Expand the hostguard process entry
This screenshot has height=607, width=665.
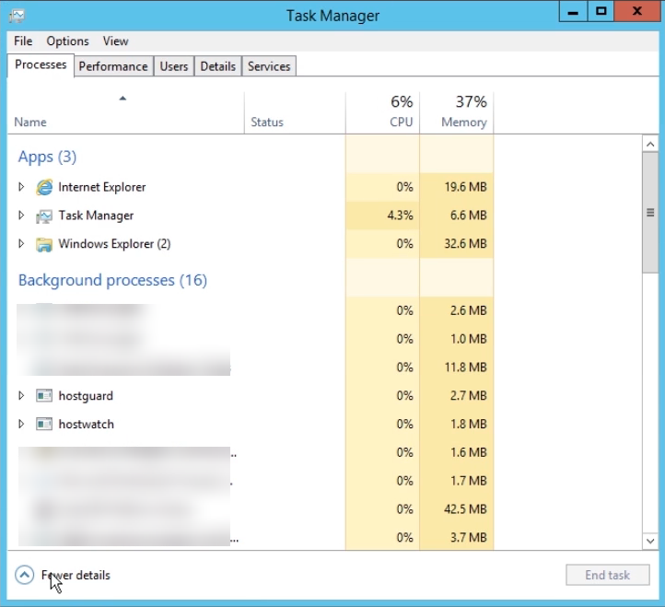tap(21, 396)
